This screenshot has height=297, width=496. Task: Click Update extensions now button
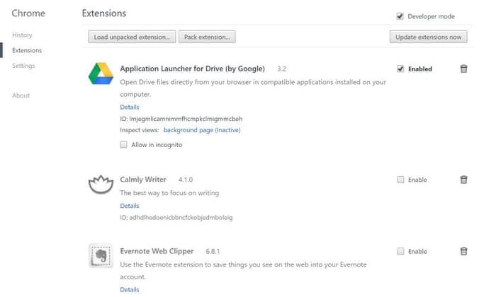428,37
